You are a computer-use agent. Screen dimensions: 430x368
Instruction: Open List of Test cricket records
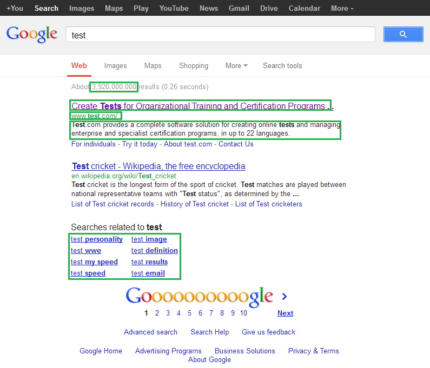pos(113,204)
